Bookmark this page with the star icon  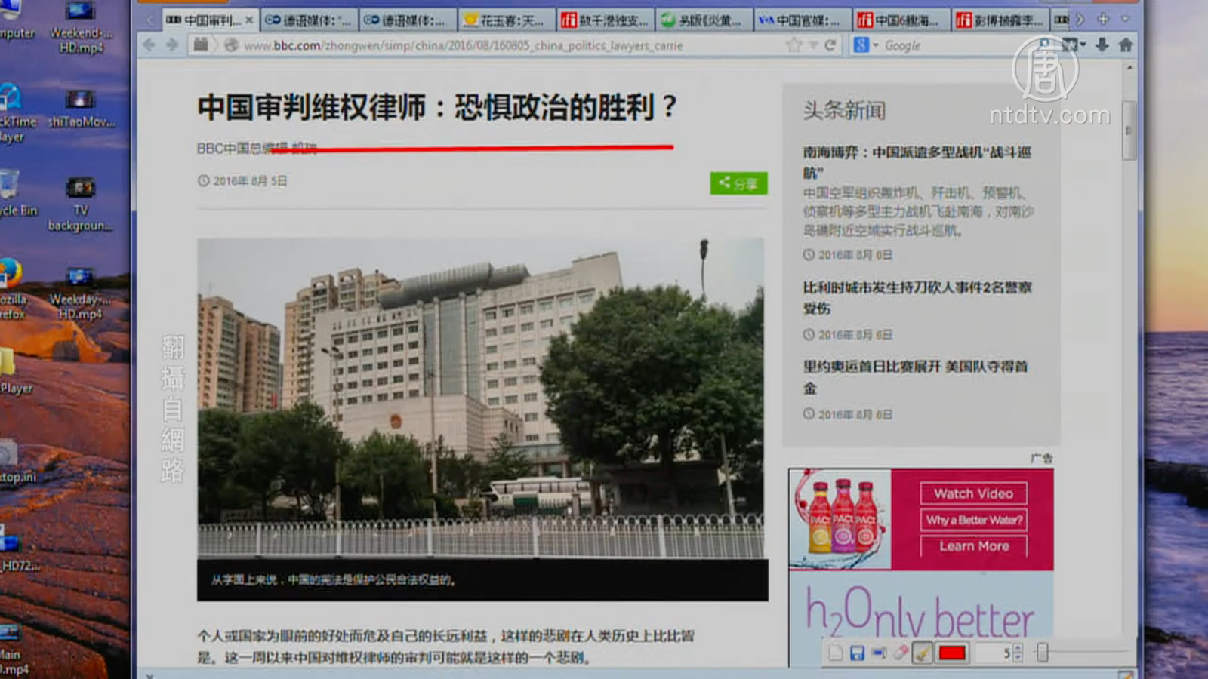click(794, 45)
